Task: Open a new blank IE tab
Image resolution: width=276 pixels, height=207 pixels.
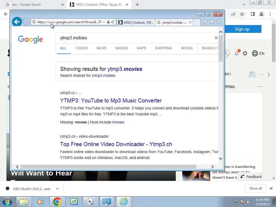Action: [x=197, y=23]
